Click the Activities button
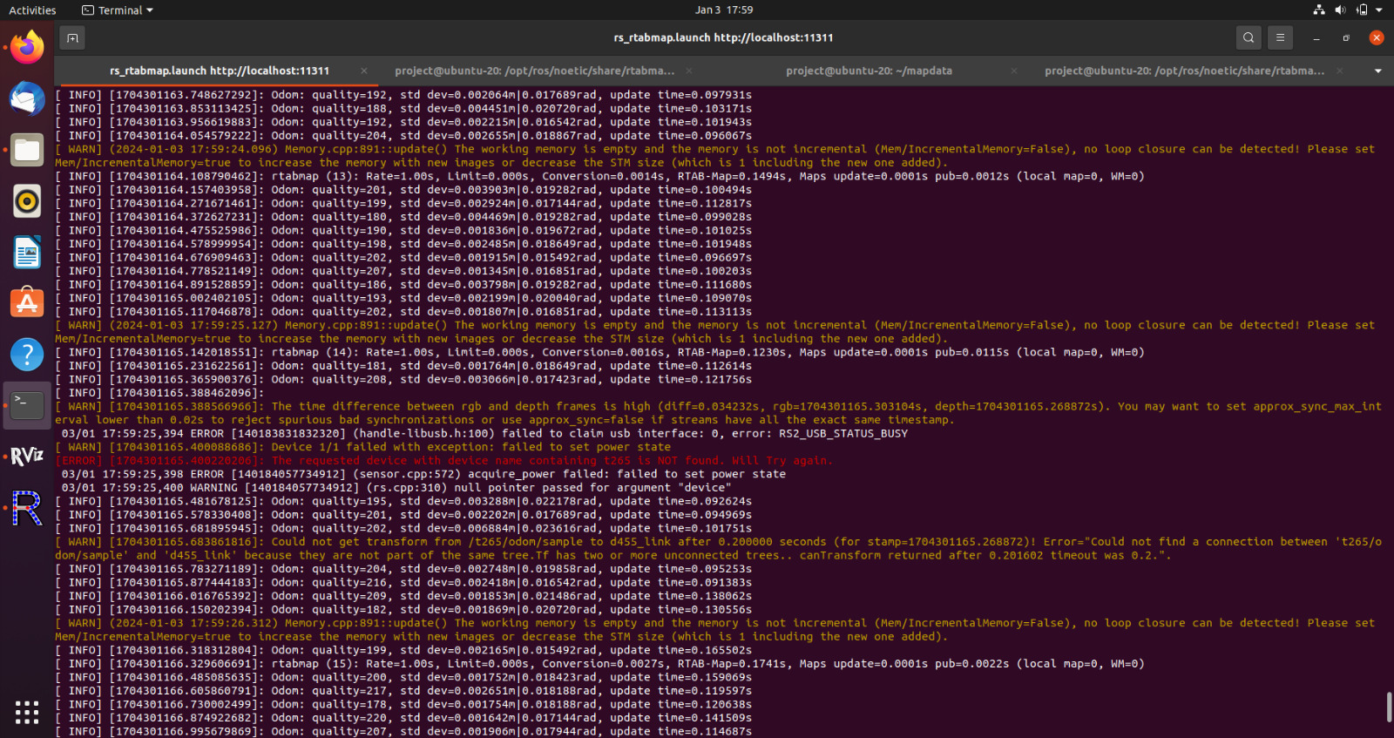The image size is (1394, 738). click(32, 10)
